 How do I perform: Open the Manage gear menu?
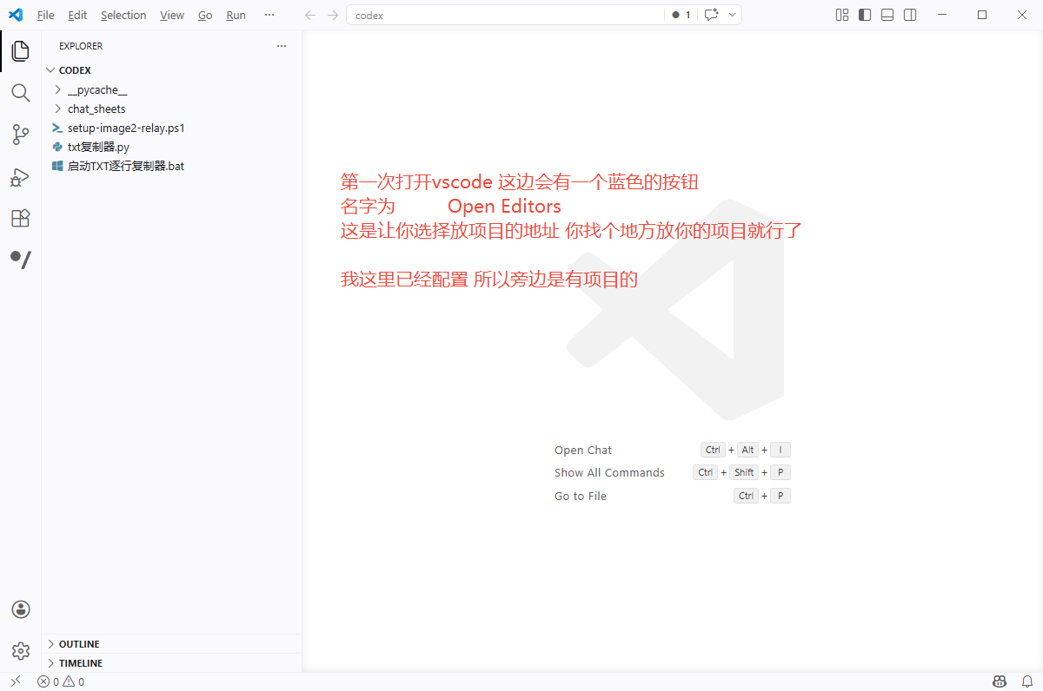[x=20, y=651]
